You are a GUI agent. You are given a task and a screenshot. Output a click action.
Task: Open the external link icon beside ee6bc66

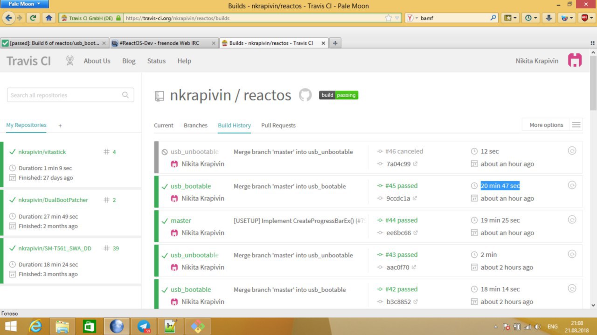416,233
